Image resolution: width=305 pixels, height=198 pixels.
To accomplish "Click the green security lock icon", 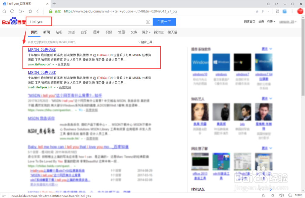I will (51, 11).
